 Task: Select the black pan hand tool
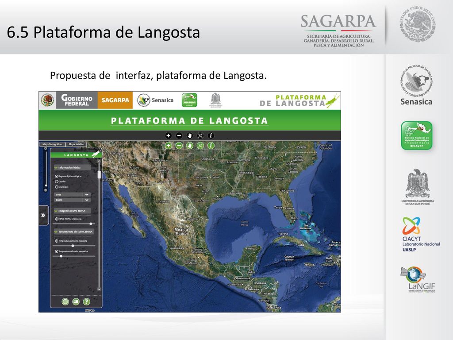click(x=189, y=135)
